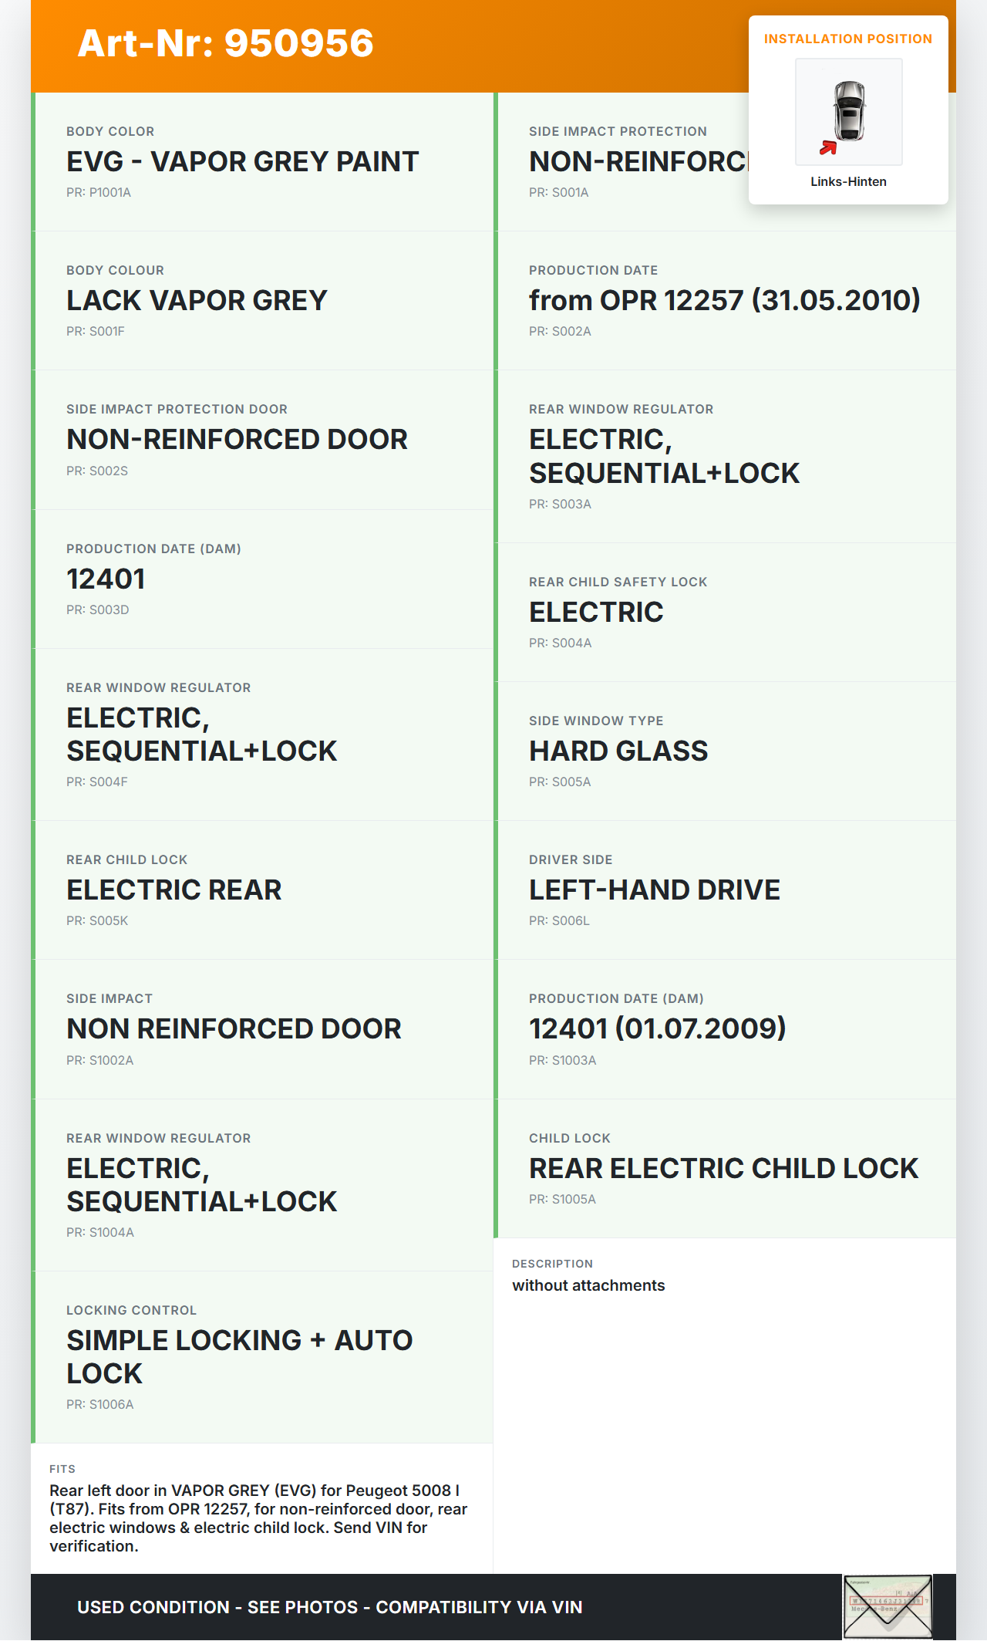This screenshot has width=987, height=1641.
Task: Click the car installation position diagram
Action: 848,112
